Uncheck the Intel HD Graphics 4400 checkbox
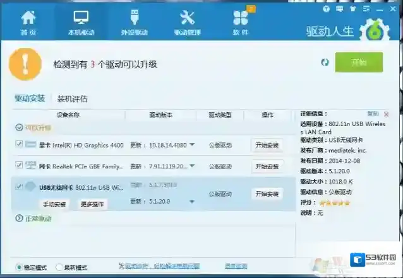The image size is (403, 278). coord(19,144)
